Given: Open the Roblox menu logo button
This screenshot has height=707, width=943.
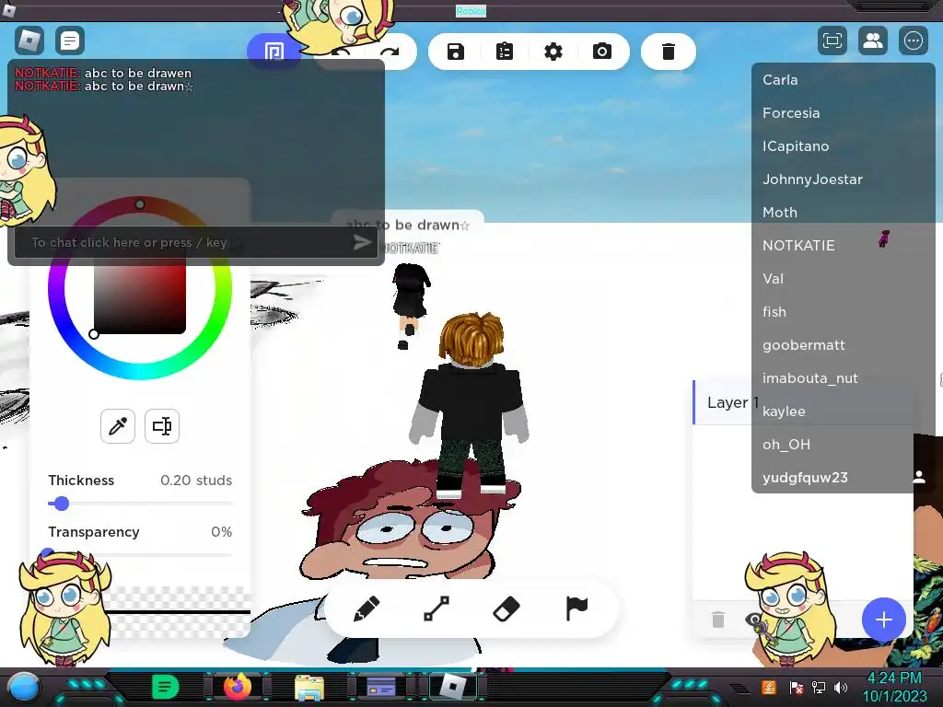Looking at the screenshot, I should coord(29,41).
